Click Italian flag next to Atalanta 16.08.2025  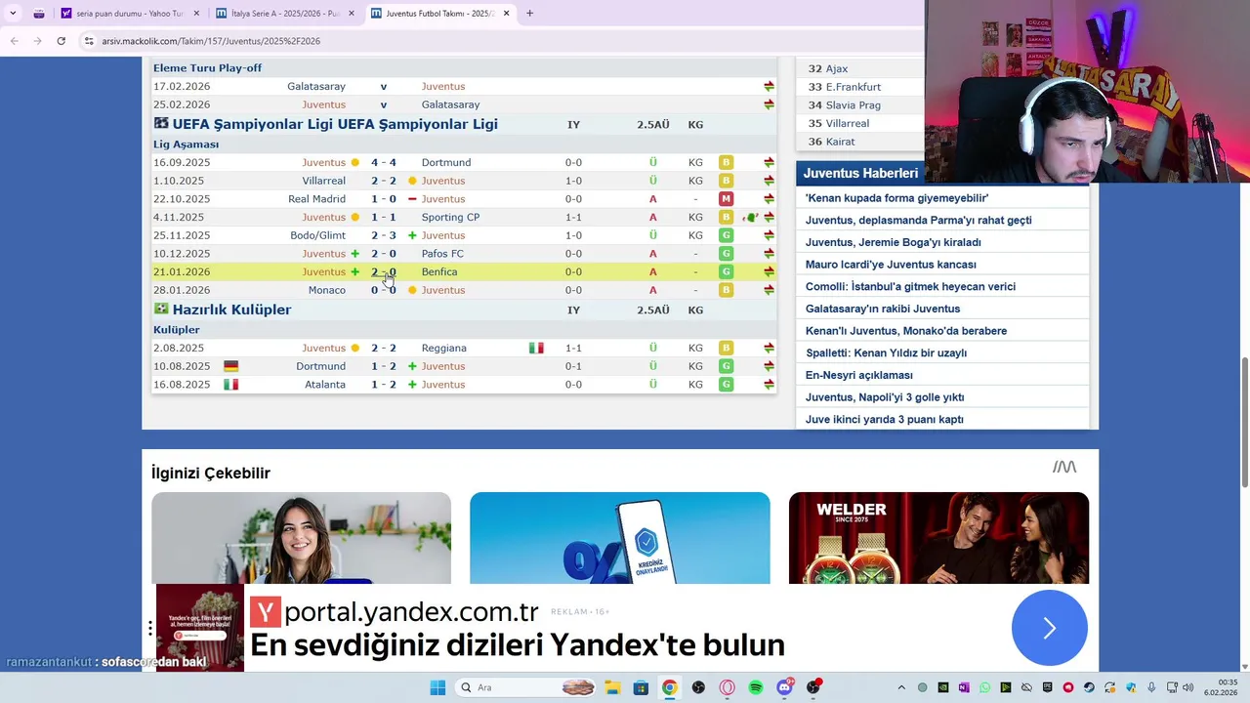coord(230,385)
